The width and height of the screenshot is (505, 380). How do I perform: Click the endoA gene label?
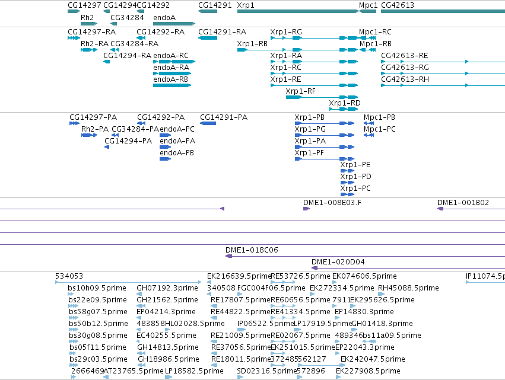pos(164,17)
